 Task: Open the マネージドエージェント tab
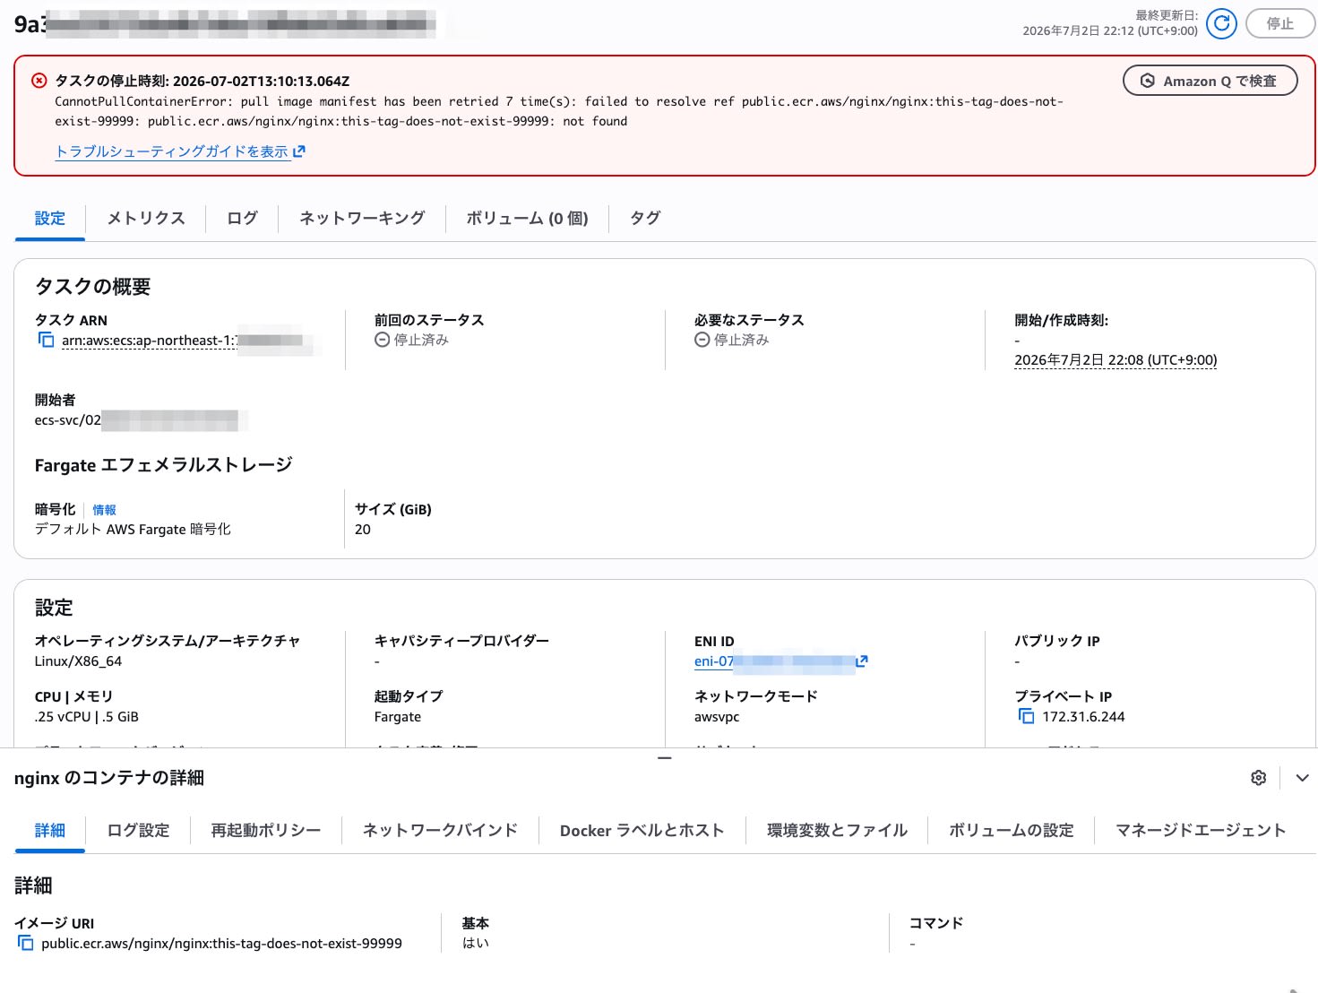pyautogui.click(x=1201, y=830)
